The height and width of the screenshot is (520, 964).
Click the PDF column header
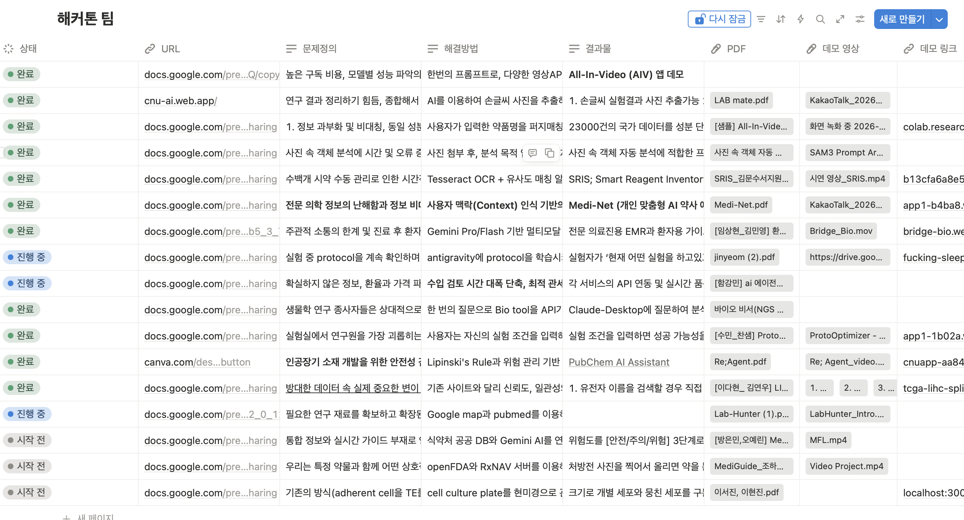pyautogui.click(x=736, y=49)
